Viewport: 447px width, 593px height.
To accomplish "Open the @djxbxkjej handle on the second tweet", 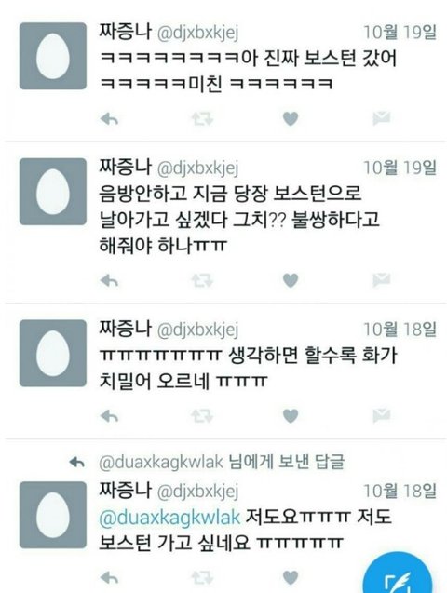I will (x=197, y=168).
